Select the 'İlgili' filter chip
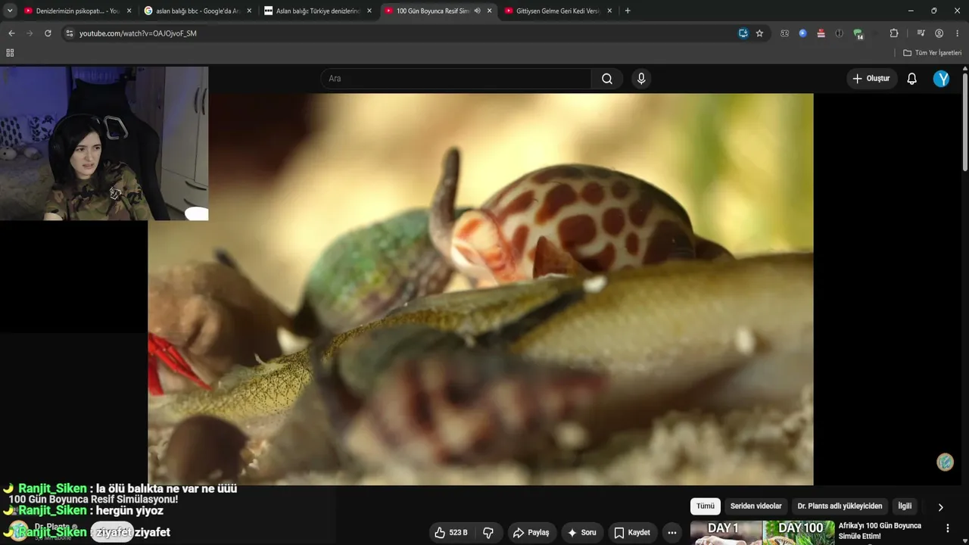The width and height of the screenshot is (969, 545). pyautogui.click(x=905, y=506)
